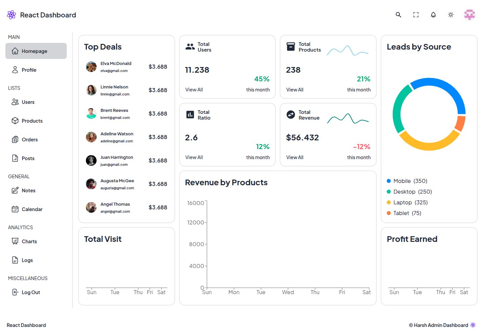This screenshot has width=483, height=335.
Task: Click brent@gmail.com email text
Action: 115,118
